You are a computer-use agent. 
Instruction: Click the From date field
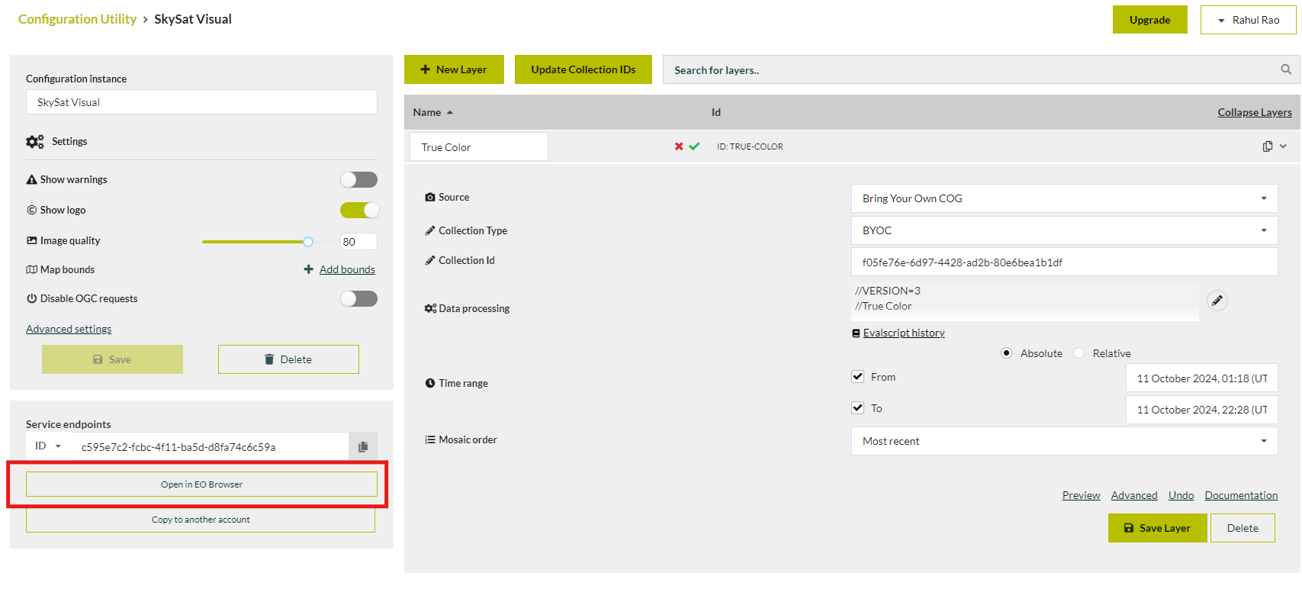(x=1201, y=378)
